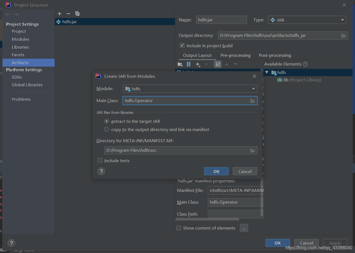355x253 pixels.
Task: Click the navigate forward arrow
Action: [x=16, y=14]
